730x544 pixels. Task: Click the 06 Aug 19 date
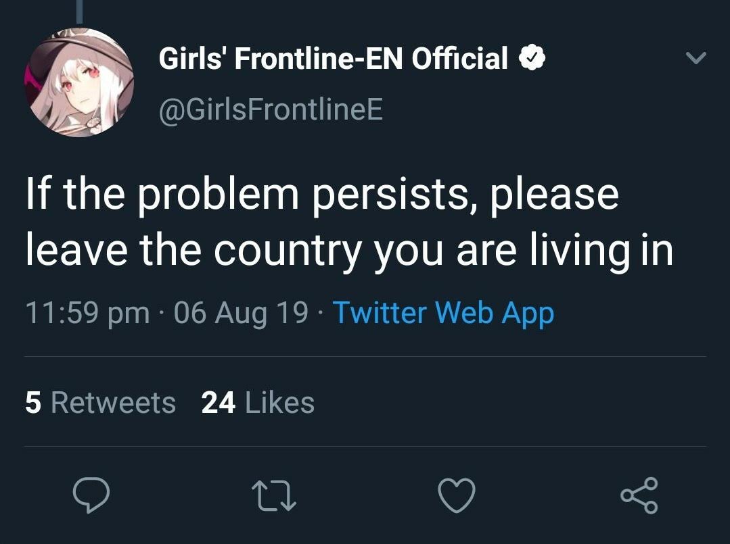click(x=241, y=312)
